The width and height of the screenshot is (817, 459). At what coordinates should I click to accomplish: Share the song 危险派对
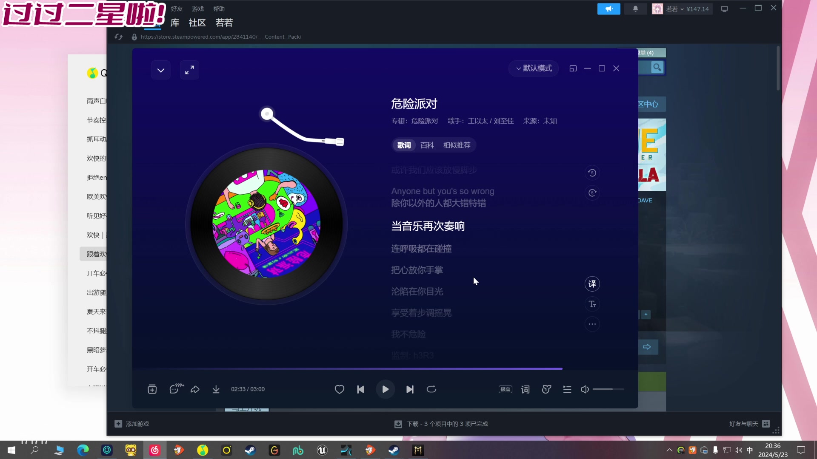pyautogui.click(x=195, y=389)
